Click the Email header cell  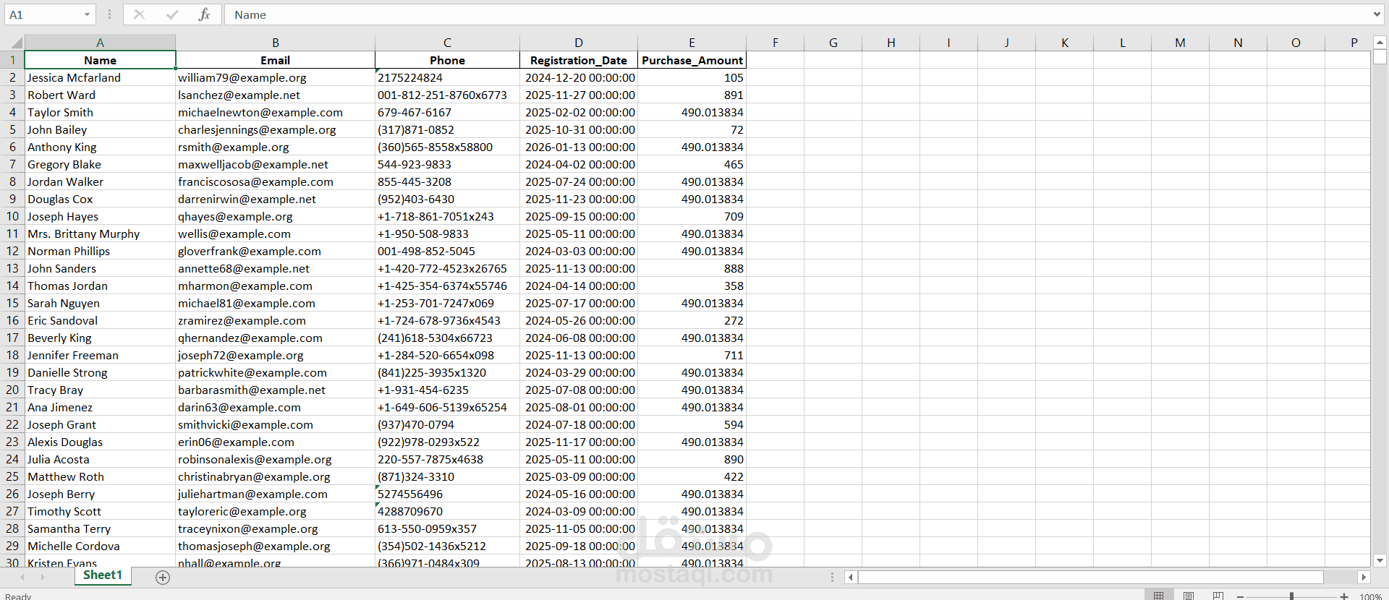pyautogui.click(x=275, y=60)
